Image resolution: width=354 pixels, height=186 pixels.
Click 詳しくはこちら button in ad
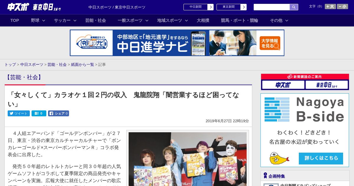coord(321,158)
